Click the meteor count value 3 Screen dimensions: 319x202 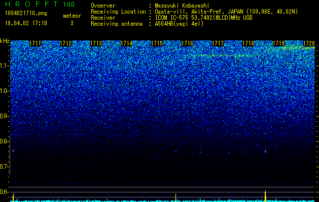pos(72,23)
